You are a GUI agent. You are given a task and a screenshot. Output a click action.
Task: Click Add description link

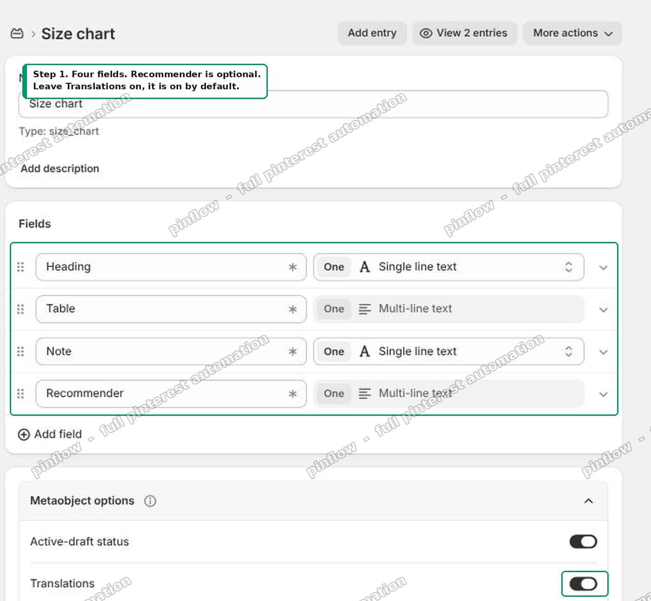coord(60,168)
